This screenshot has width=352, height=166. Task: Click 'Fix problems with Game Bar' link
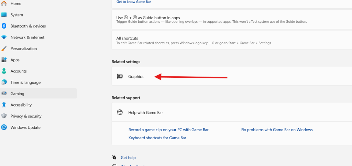277,130
